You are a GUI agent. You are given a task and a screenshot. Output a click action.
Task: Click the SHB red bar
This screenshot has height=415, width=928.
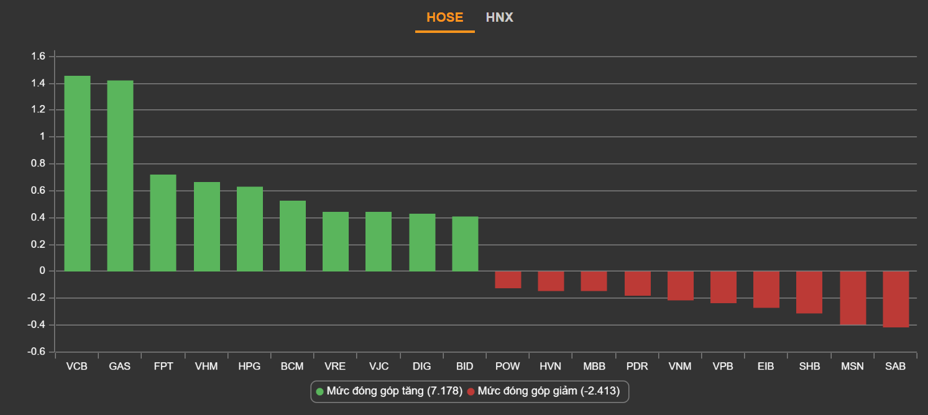[809, 292]
